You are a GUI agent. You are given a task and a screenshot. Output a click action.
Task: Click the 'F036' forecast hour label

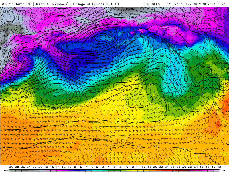tap(169, 4)
